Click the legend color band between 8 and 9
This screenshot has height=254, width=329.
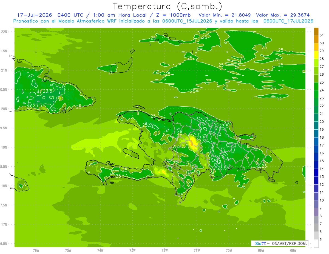316,212
